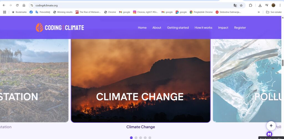Click the Getting started link

point(178,28)
